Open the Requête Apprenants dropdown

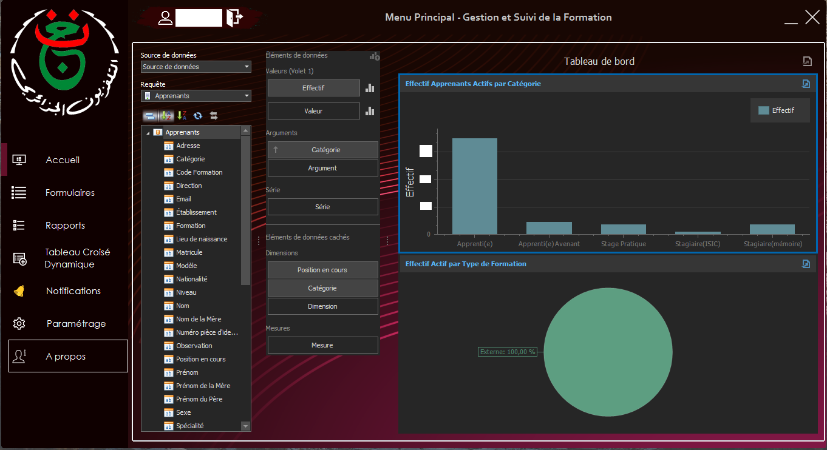point(196,96)
